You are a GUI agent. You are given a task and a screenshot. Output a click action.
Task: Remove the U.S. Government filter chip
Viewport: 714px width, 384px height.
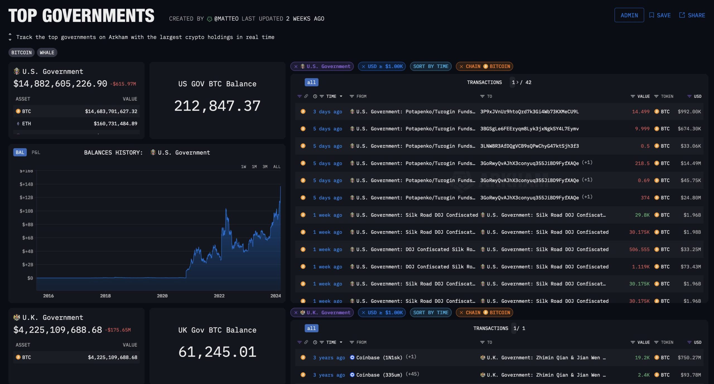pyautogui.click(x=296, y=67)
